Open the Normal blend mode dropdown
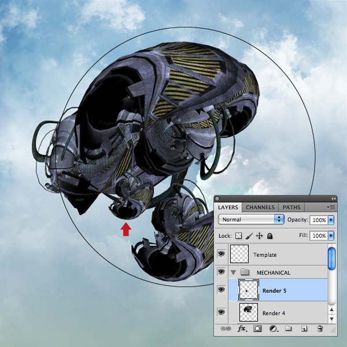This screenshot has height=347, width=347. coord(251,220)
